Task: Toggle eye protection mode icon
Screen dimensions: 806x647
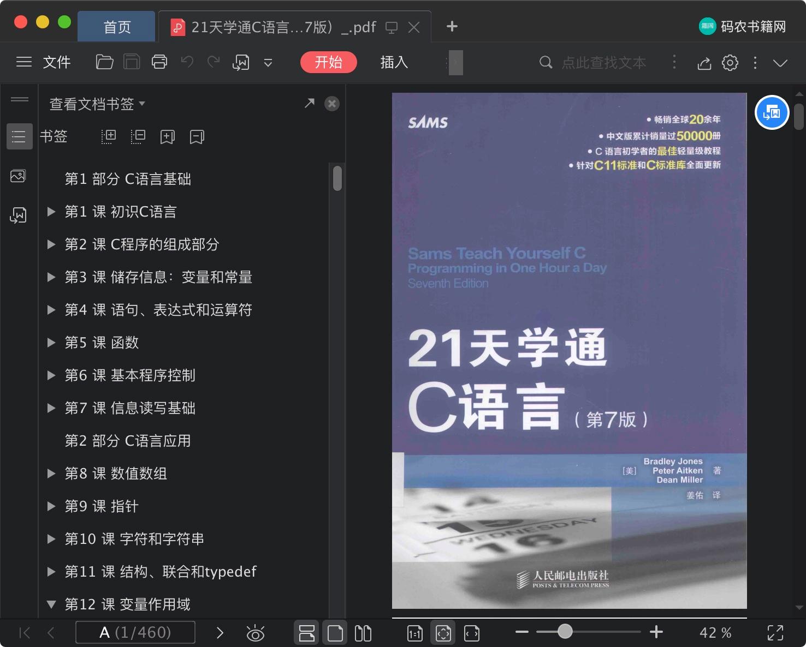Action: click(256, 633)
